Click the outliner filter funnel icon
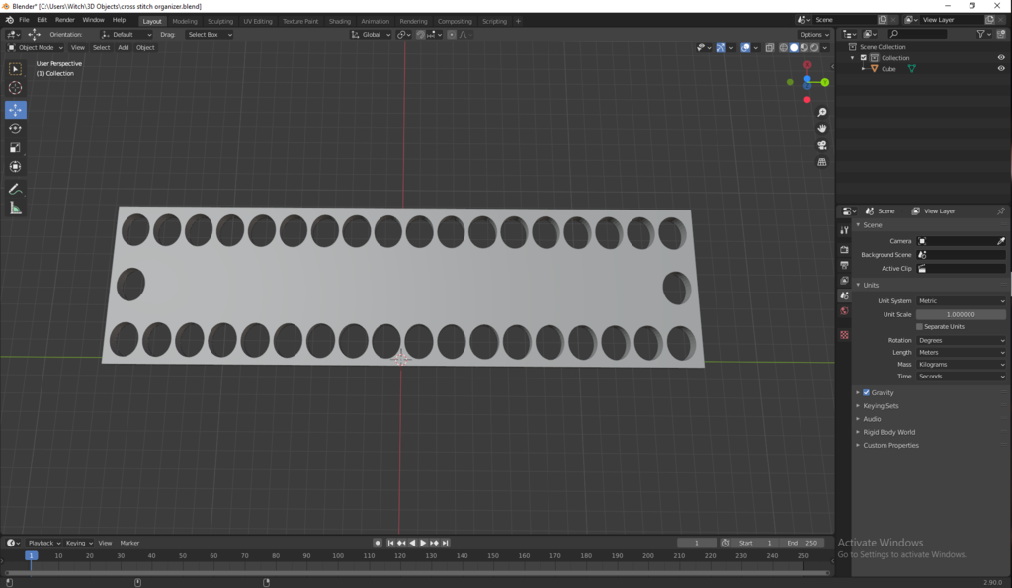1012x588 pixels. pos(981,34)
